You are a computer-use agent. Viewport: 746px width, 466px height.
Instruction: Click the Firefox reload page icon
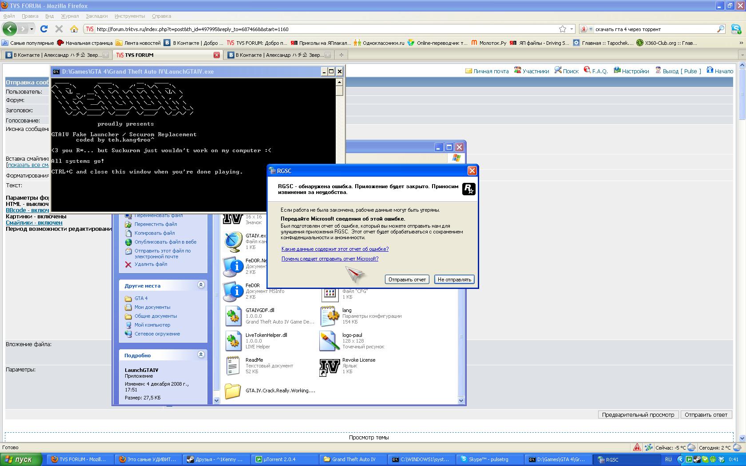(x=44, y=29)
